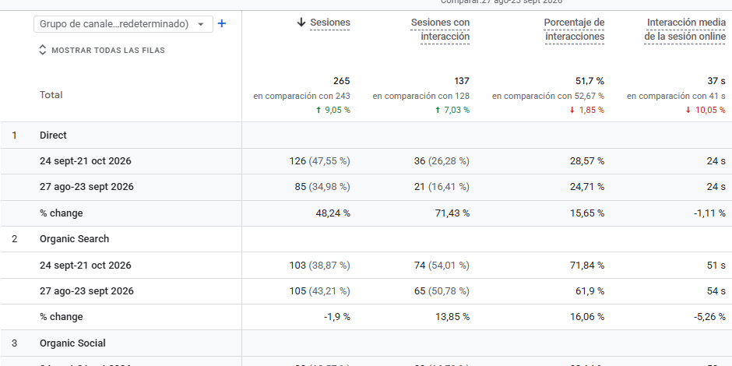Click the Total row label
The height and width of the screenshot is (366, 732).
tap(51, 95)
